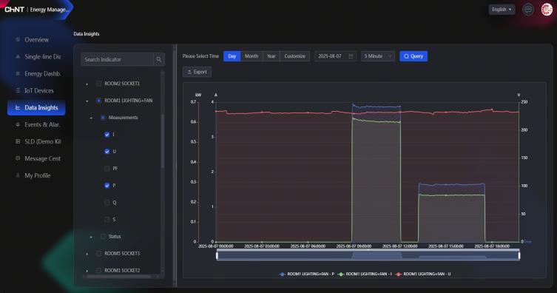Select the Month time tab
Screen dimensions: 557x293
252,56
